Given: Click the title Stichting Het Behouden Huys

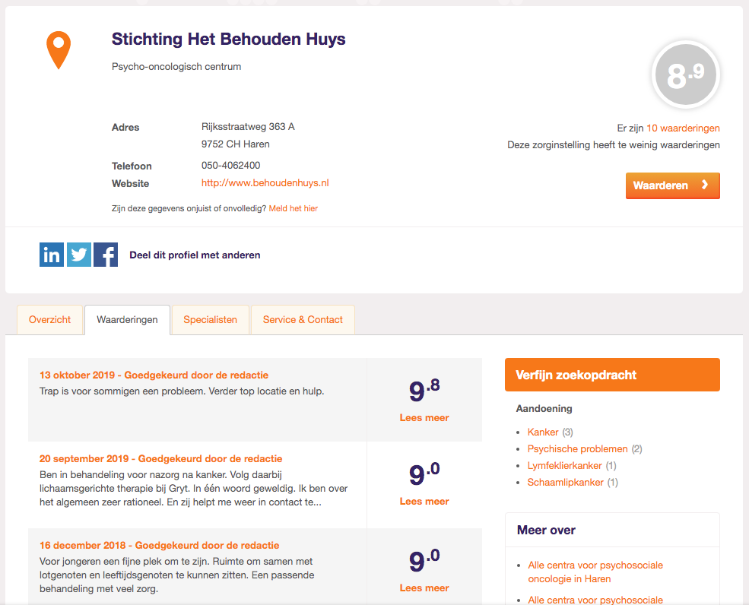Looking at the screenshot, I should [x=228, y=40].
